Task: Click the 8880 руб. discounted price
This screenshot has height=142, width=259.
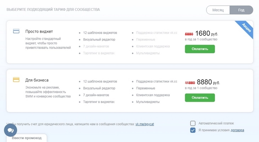Action: click(x=208, y=82)
